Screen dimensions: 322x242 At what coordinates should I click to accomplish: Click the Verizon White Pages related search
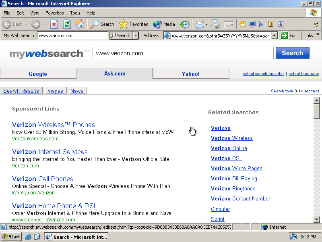(x=237, y=168)
